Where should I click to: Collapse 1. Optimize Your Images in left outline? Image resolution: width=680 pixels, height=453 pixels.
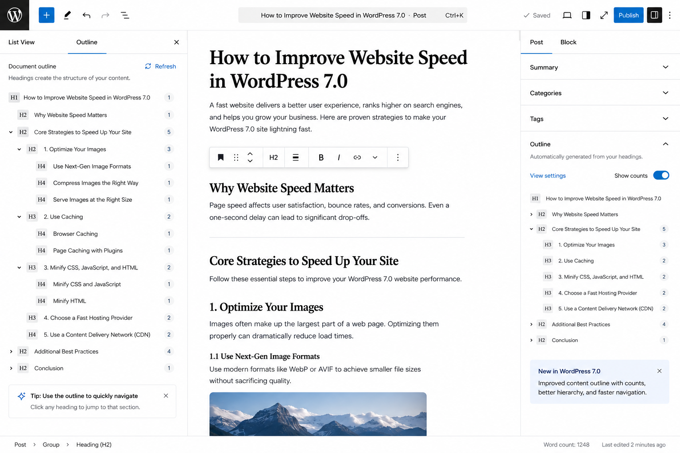click(19, 150)
